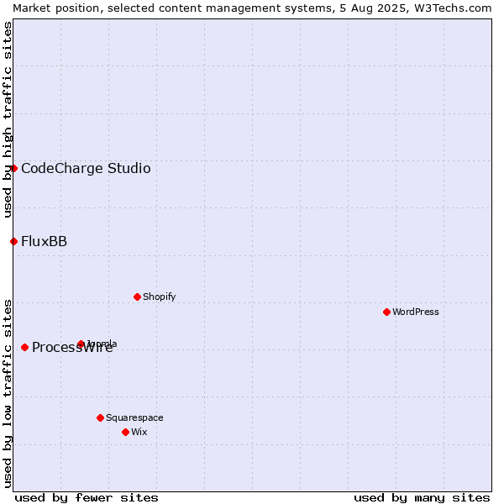Screen dimensions: 504x504
Task: Click the 'CodeCharge Studio' label
Action: pos(86,169)
